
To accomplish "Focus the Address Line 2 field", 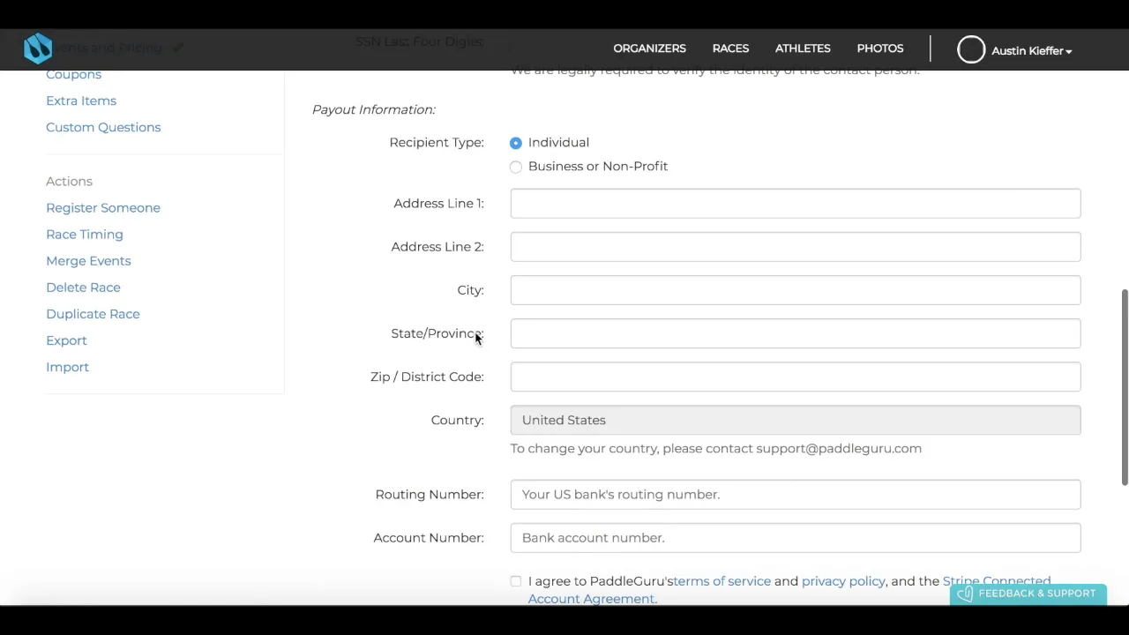I will (x=796, y=247).
